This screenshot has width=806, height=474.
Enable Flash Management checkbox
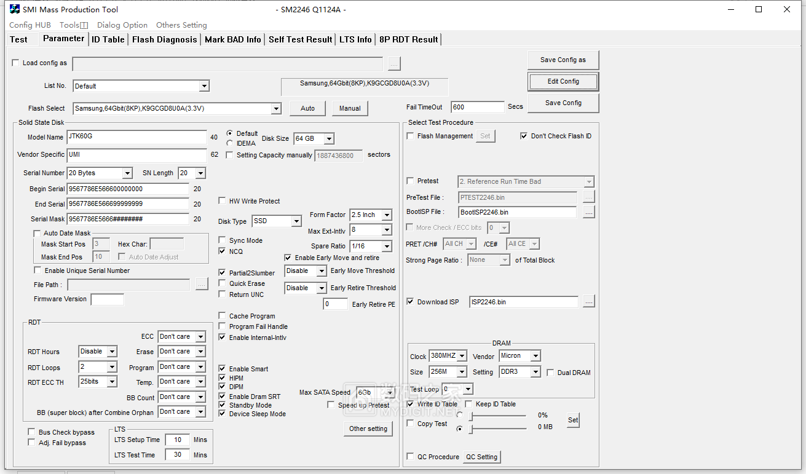tap(411, 136)
